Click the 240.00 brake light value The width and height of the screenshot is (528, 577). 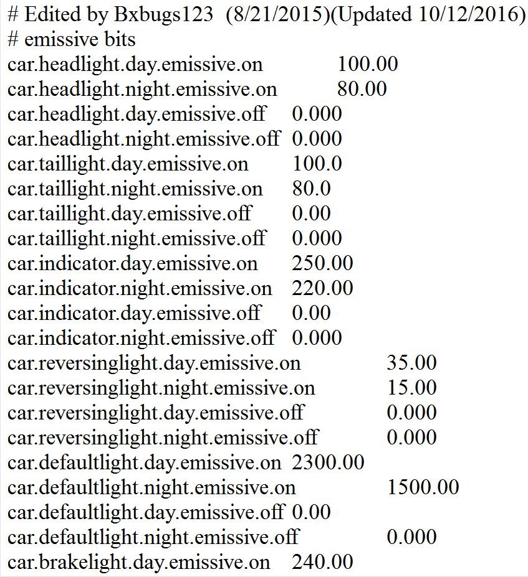point(322,563)
